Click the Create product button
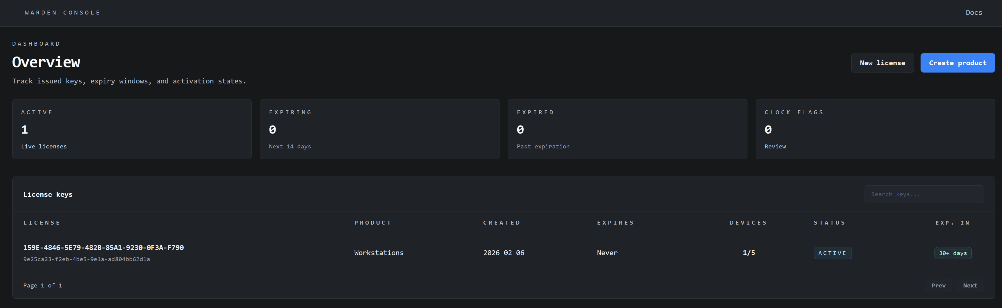Image resolution: width=1002 pixels, height=308 pixels. tap(957, 63)
